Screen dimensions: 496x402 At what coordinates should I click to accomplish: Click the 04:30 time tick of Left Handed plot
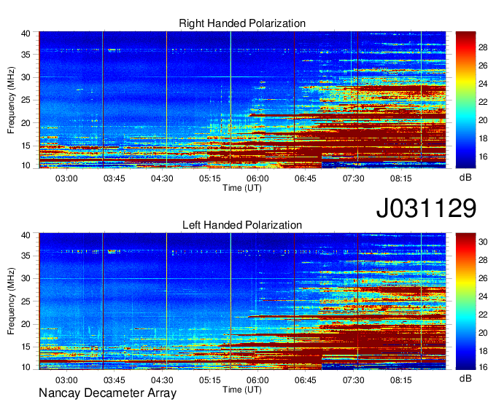162,380
